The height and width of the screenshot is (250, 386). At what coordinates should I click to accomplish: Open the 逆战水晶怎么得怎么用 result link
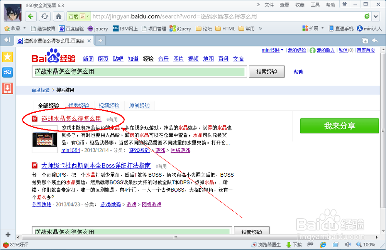71,119
